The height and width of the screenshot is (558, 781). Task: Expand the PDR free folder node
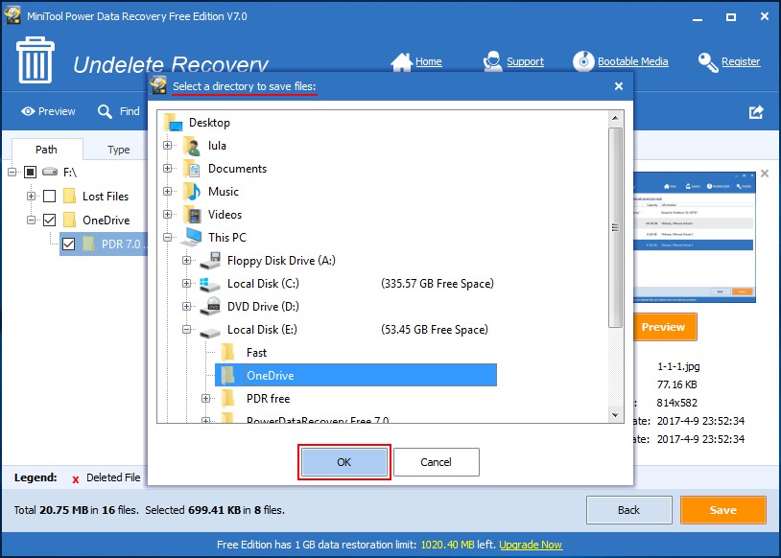pos(205,398)
